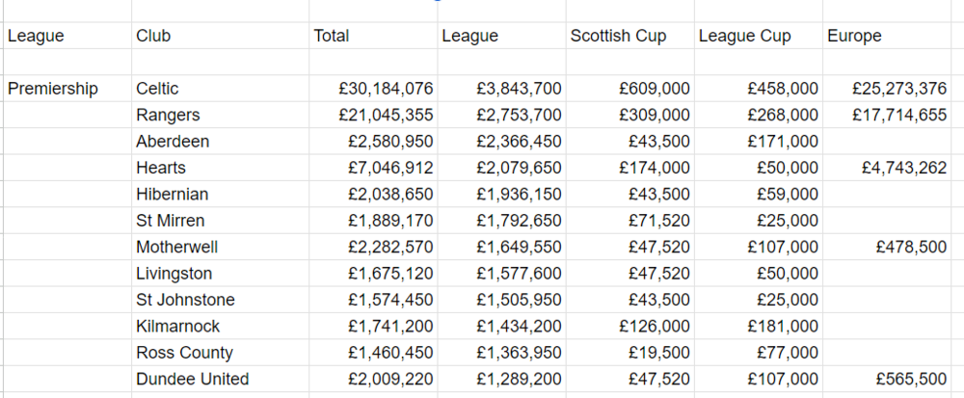
Task: Select the Kilmarnock club cell
Action: [x=178, y=326]
